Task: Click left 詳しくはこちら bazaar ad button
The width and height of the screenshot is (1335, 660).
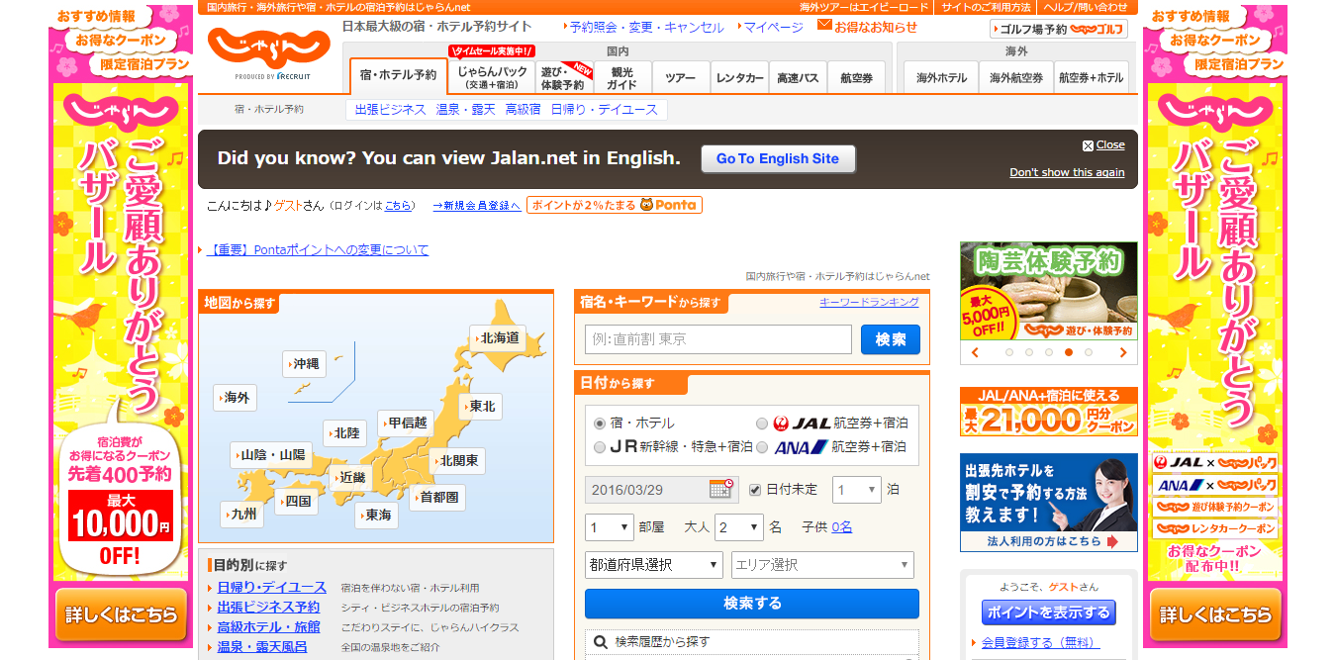Action: pyautogui.click(x=123, y=614)
